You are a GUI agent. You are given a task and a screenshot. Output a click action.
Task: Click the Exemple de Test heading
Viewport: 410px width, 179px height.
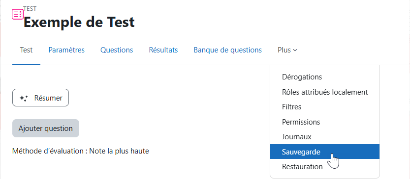(x=79, y=22)
